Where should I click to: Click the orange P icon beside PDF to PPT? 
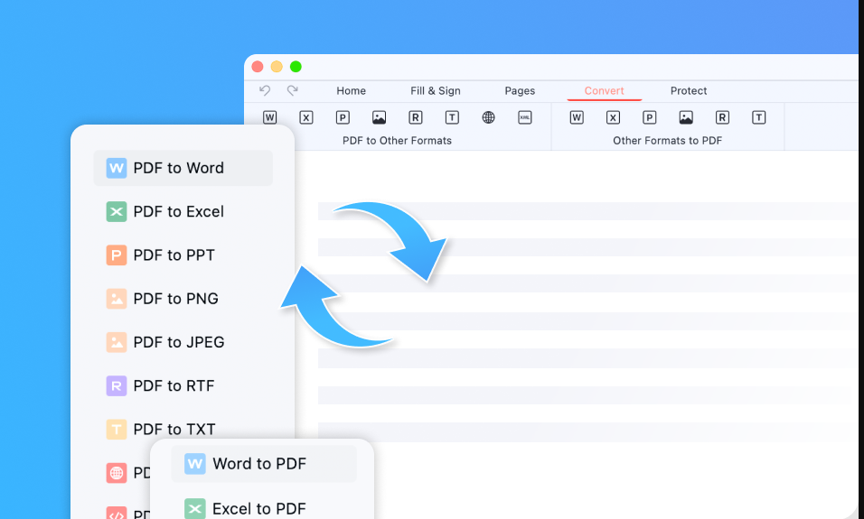tap(117, 255)
